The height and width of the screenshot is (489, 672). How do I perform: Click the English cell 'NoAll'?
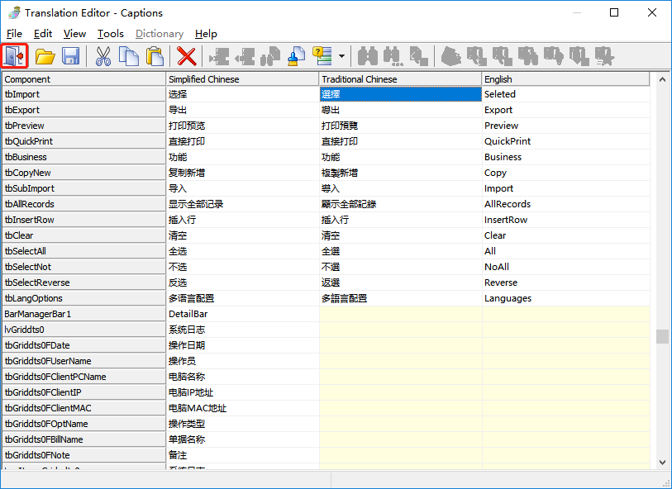click(x=565, y=267)
